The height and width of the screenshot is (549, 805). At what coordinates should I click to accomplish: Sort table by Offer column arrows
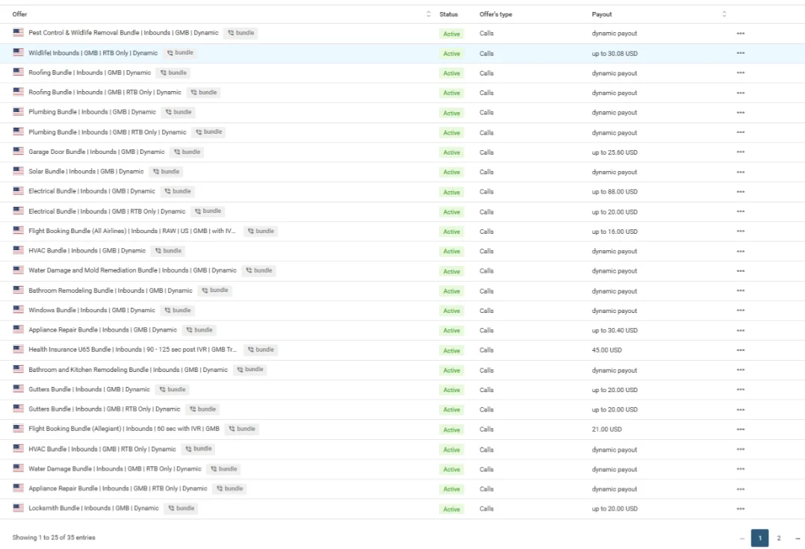tap(429, 14)
